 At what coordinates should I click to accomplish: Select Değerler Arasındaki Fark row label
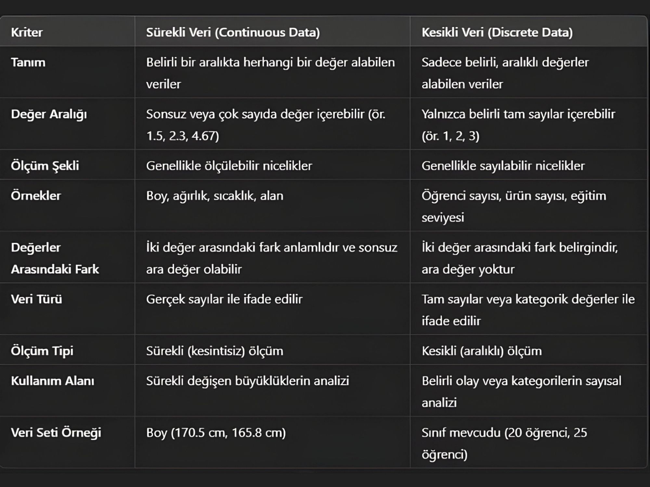click(x=55, y=258)
